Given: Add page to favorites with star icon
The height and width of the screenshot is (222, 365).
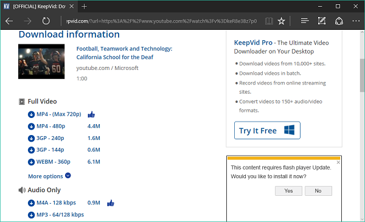Looking at the screenshot, I should click(x=281, y=21).
